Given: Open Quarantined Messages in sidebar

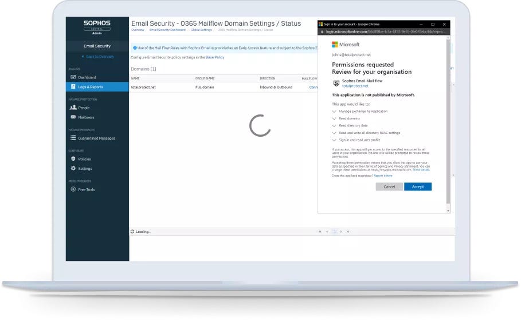Looking at the screenshot, I should pyautogui.click(x=97, y=138).
